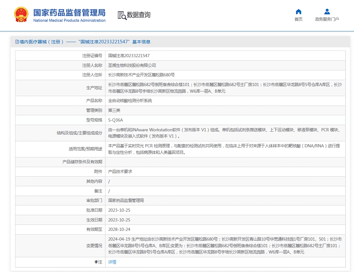Click address 长沙高新技术产业开发区麓松路680号
The image size is (354, 272).
pos(141,75)
